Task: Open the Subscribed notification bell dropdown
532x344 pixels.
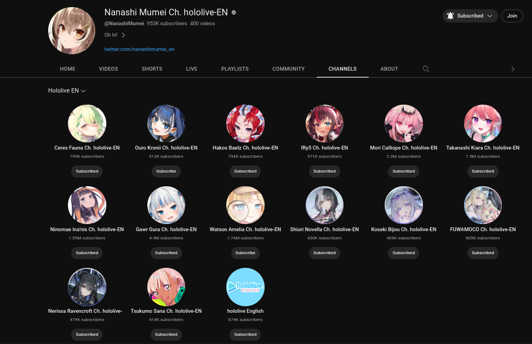Action: [x=470, y=16]
